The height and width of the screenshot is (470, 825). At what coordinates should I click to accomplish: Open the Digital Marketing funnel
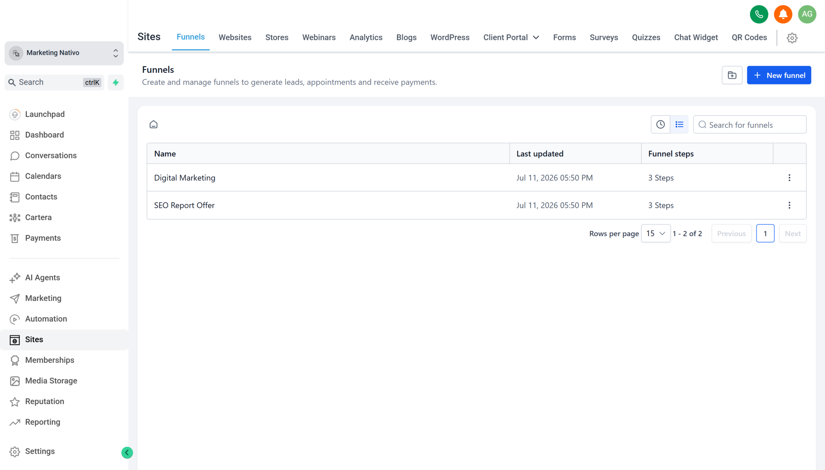click(185, 178)
